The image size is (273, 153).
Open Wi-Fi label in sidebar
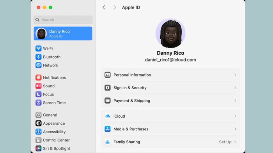click(x=48, y=49)
